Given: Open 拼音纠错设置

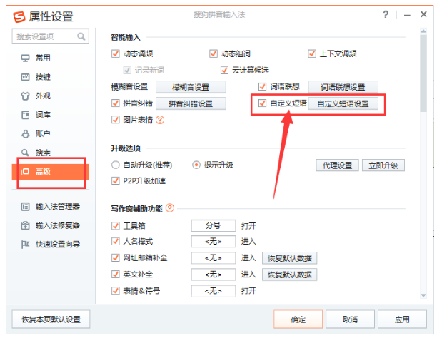Looking at the screenshot, I should click(191, 104).
